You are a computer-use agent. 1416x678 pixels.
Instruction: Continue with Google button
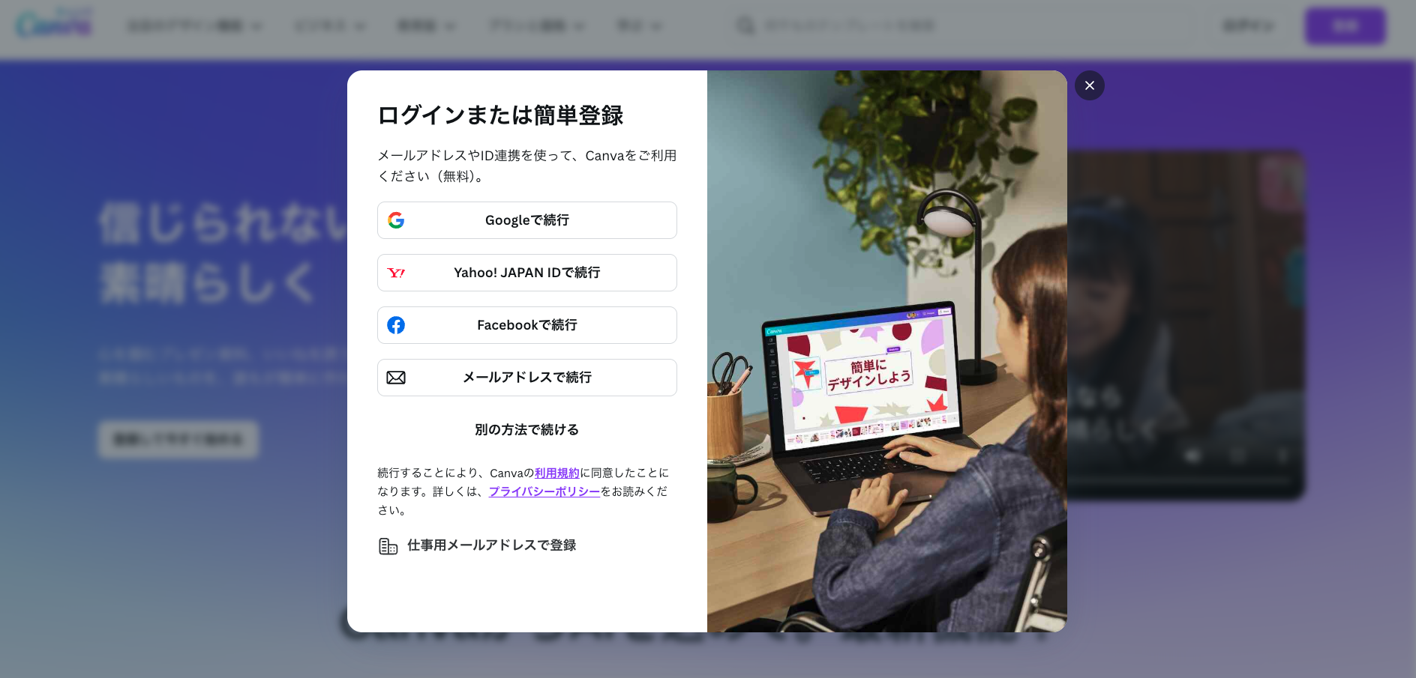click(526, 220)
